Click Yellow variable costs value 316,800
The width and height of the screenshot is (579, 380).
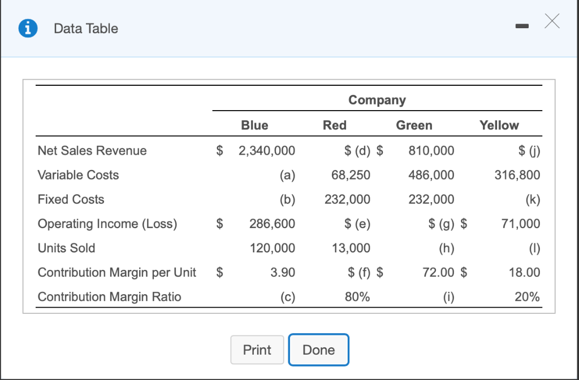coord(517,174)
